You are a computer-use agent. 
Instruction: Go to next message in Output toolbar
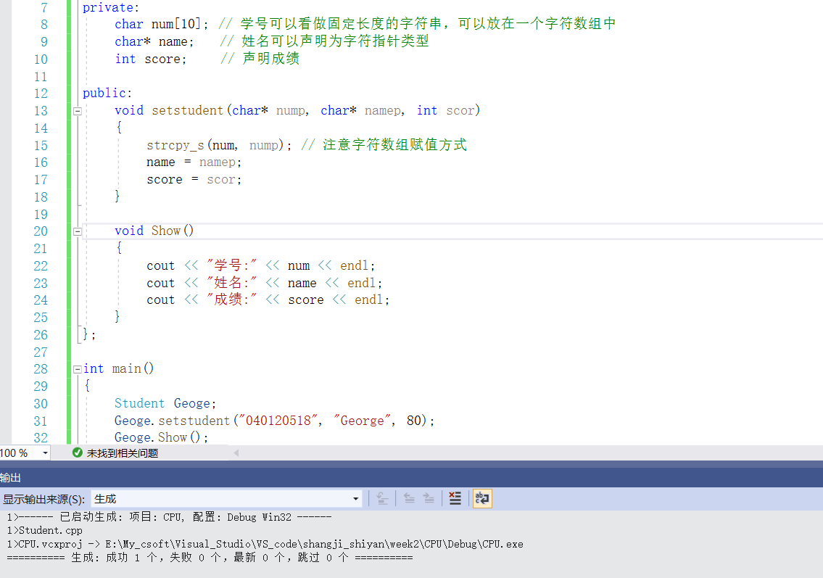click(x=429, y=498)
